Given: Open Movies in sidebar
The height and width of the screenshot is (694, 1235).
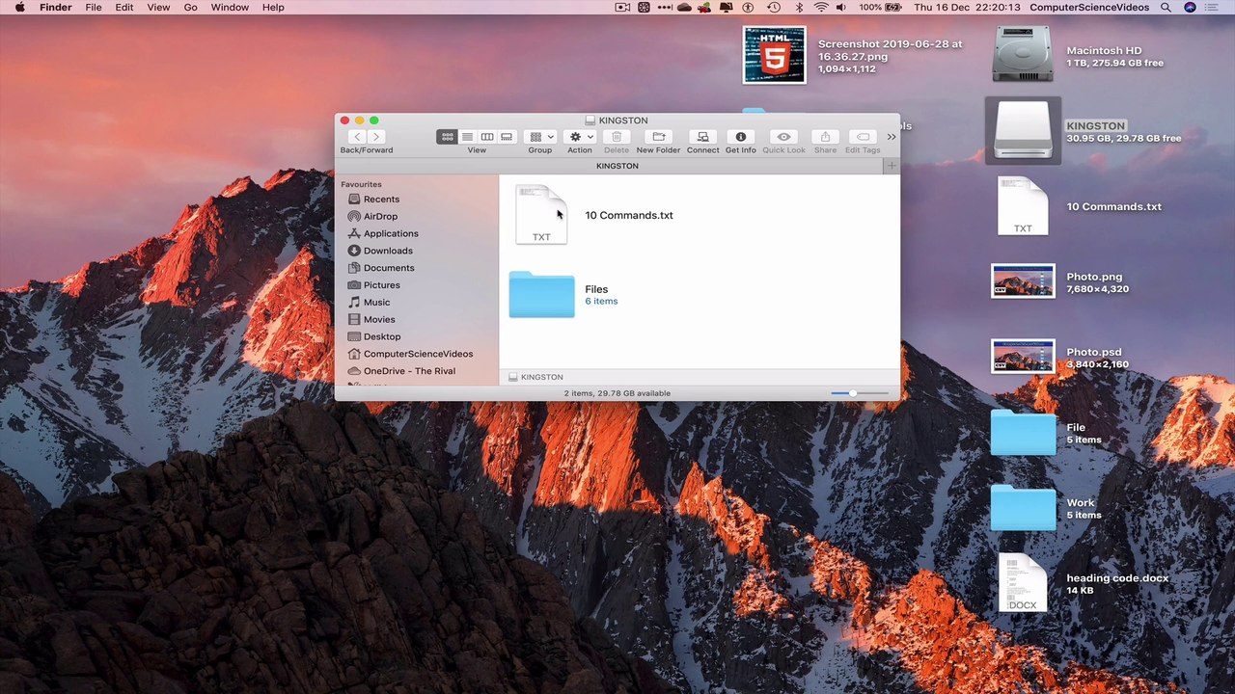Looking at the screenshot, I should 379,319.
